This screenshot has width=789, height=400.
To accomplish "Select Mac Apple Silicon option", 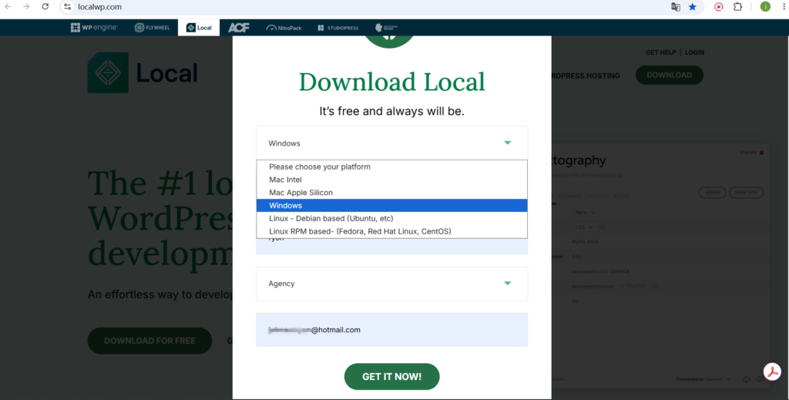I will tap(392, 193).
